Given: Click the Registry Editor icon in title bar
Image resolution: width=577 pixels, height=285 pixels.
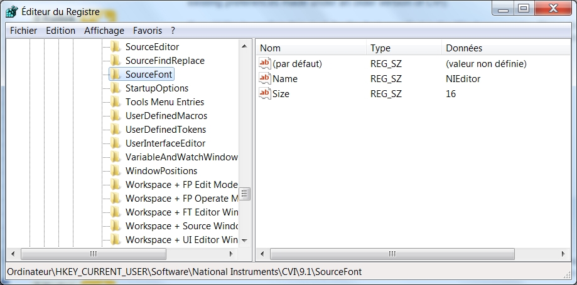Looking at the screenshot, I should pyautogui.click(x=11, y=10).
